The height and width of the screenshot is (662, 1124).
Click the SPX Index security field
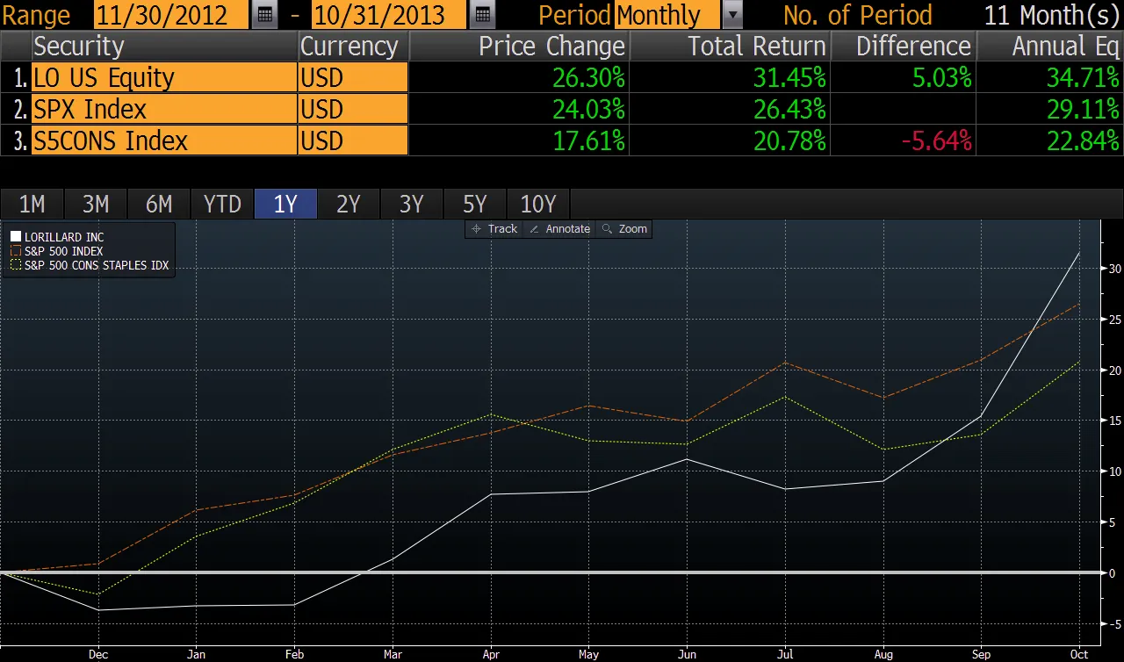point(164,109)
